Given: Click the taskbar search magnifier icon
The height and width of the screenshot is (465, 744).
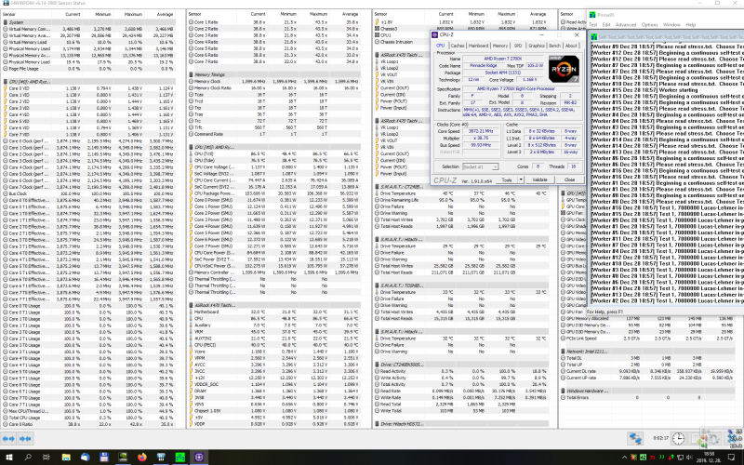Looking at the screenshot, I should coord(28,458).
